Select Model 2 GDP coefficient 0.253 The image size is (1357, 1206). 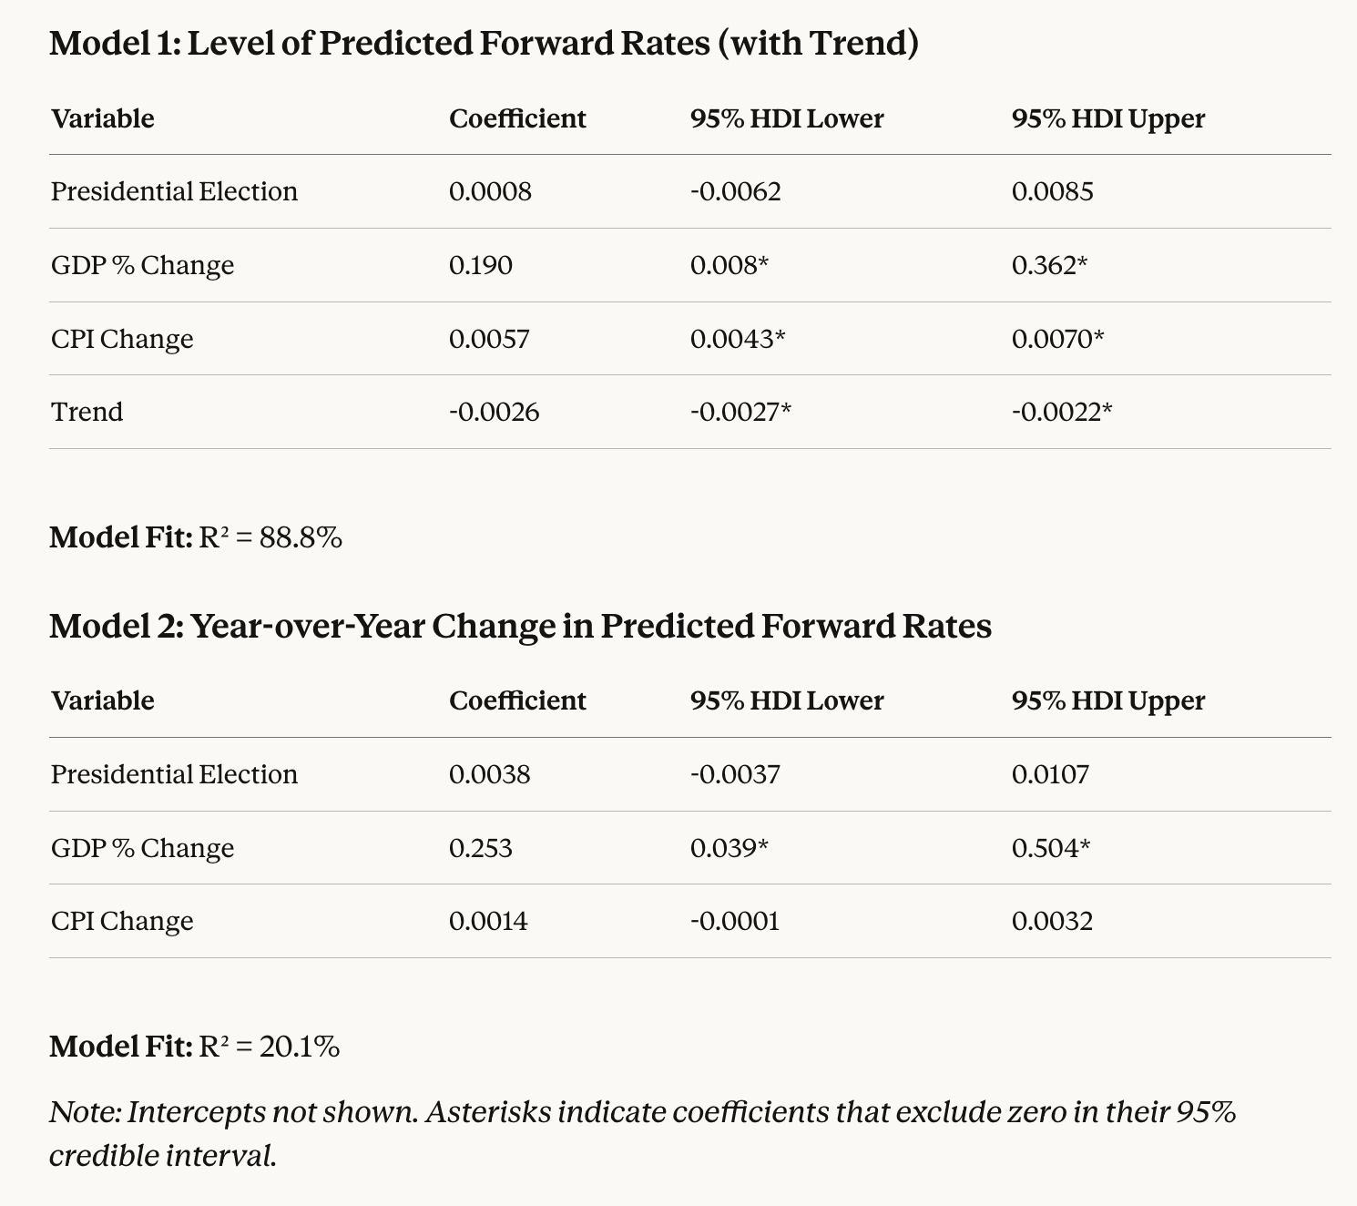tap(481, 848)
